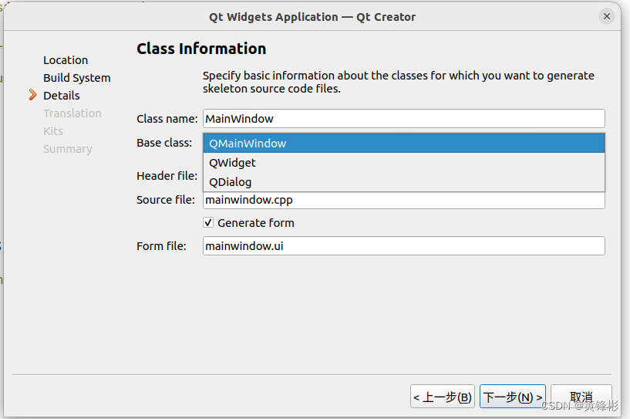Select QMainWindow in the base class list
Screen dimensions: 630x419
click(x=404, y=144)
